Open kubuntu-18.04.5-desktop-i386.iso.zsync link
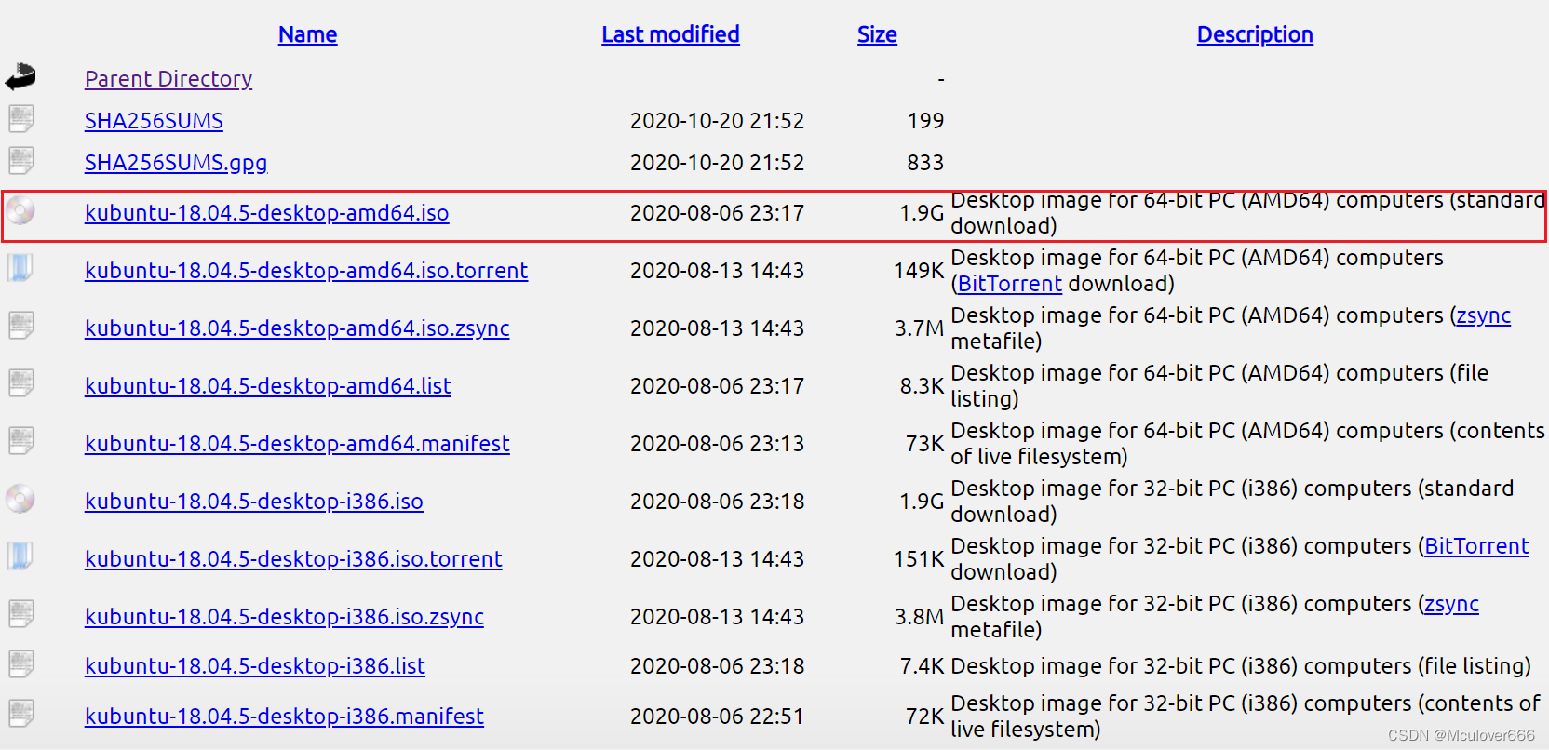This screenshot has width=1549, height=750. [284, 617]
